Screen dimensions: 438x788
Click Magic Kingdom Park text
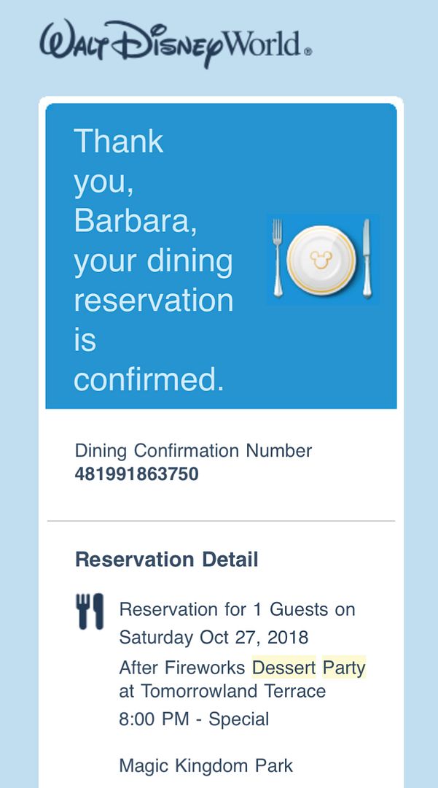206,765
